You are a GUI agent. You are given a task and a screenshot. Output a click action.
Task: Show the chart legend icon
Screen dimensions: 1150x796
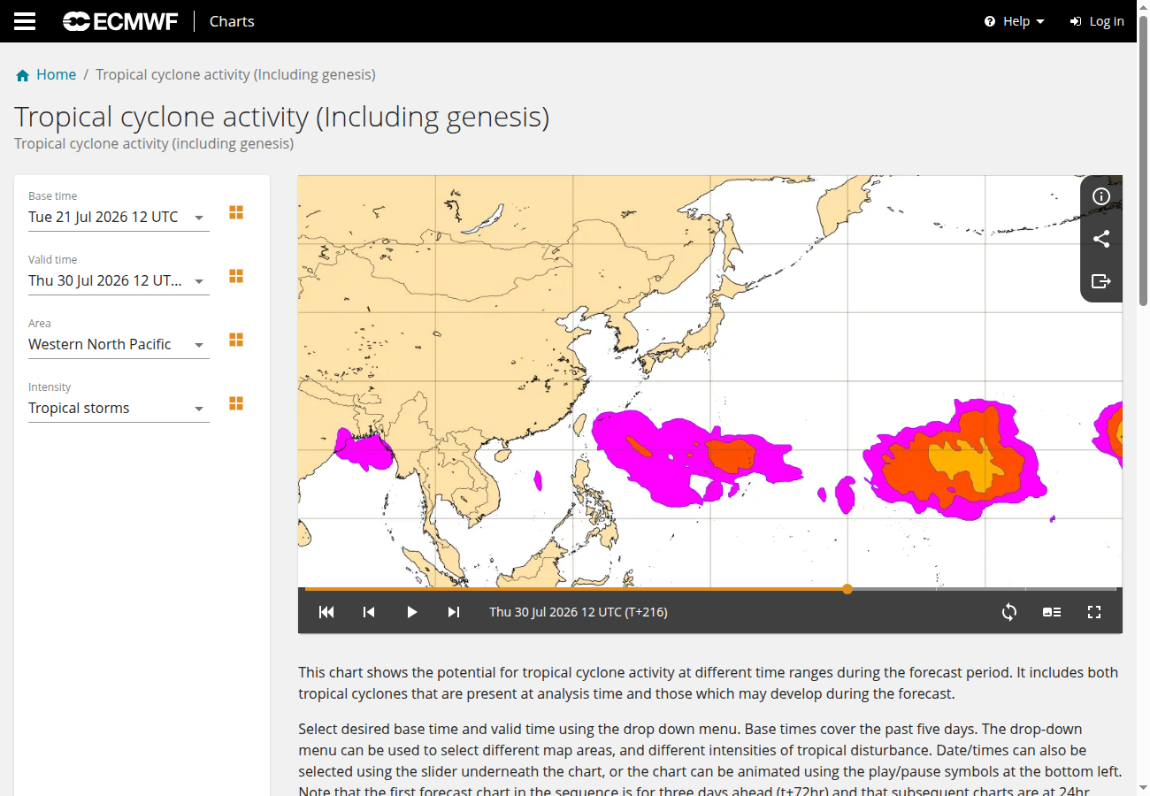(1052, 612)
